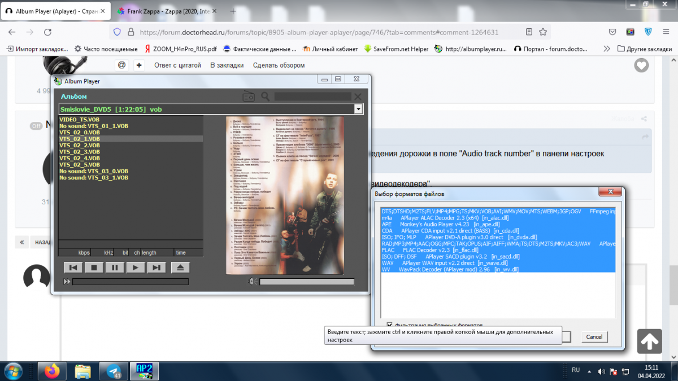Click the previous track button
The image size is (678, 381).
point(73,268)
